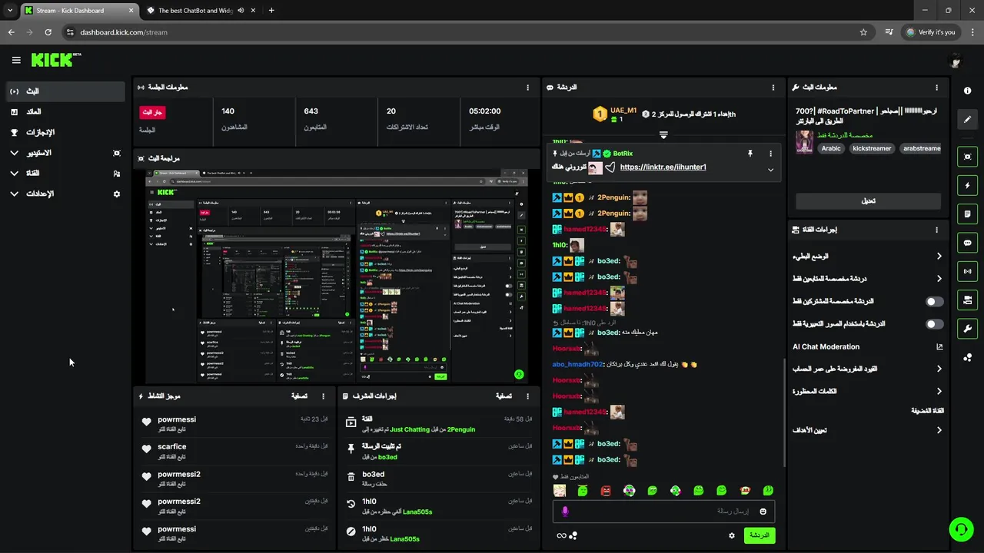The image size is (984, 553).
Task: Open the emoji picker smiley in message box
Action: coord(763,512)
